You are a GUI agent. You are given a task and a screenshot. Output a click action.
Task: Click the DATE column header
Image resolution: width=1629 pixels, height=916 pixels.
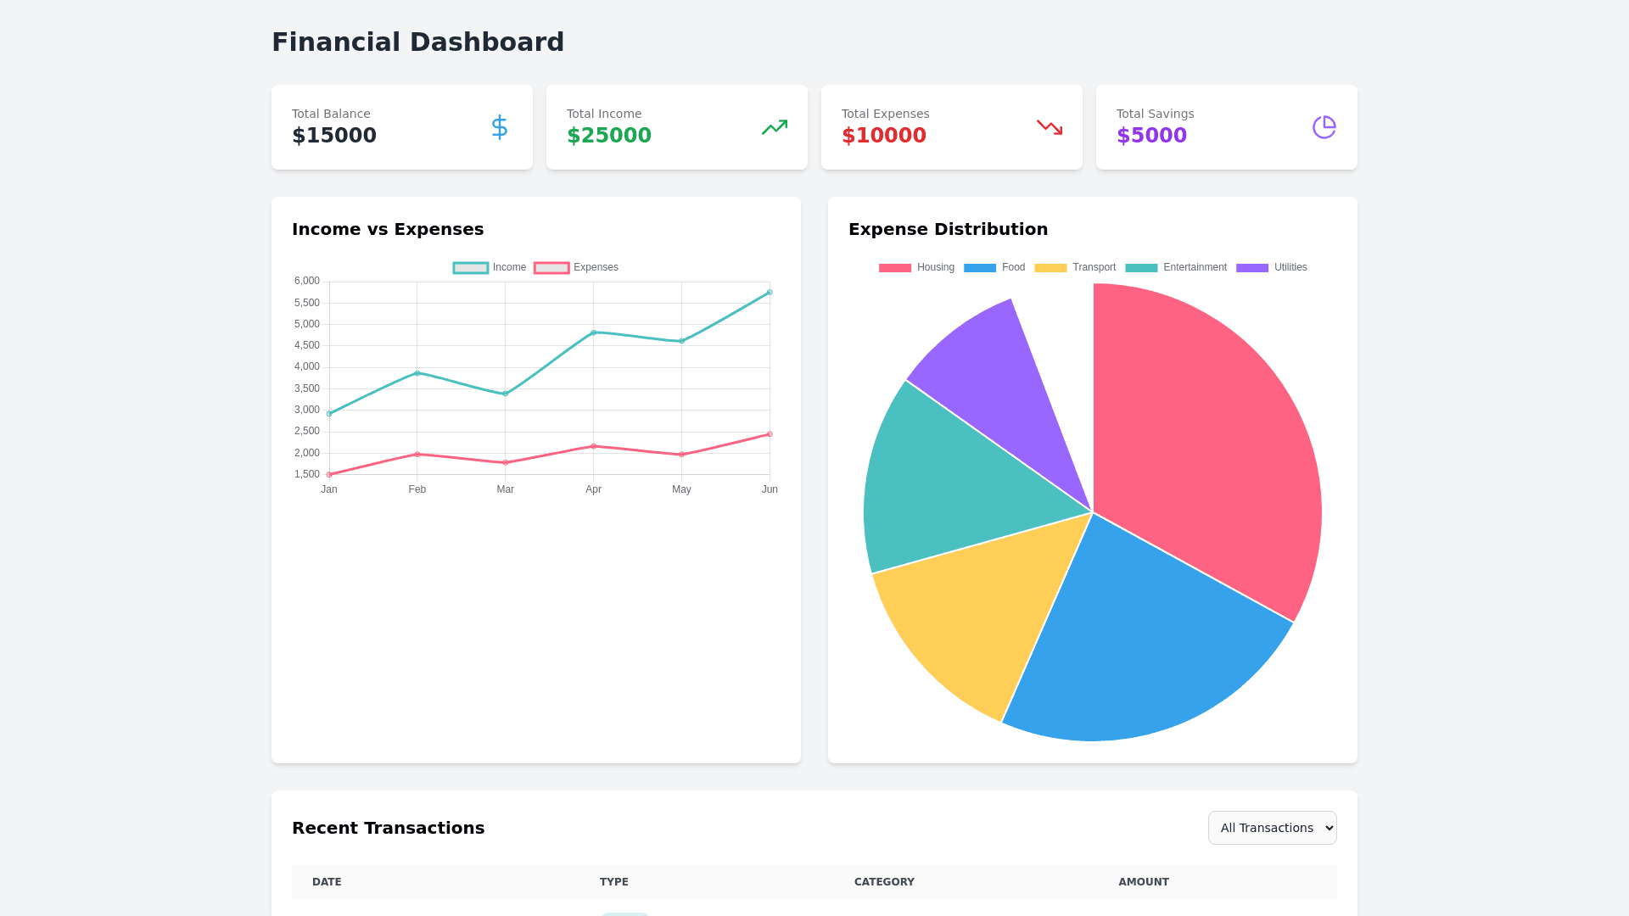point(327,882)
